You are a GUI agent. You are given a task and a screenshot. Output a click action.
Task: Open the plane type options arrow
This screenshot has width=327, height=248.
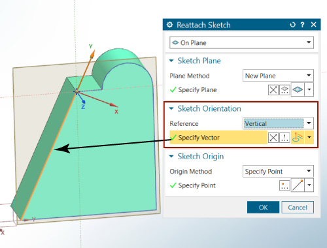click(x=309, y=89)
